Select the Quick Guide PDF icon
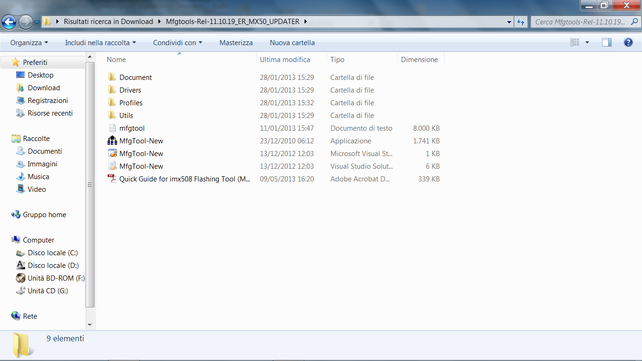642x361 pixels. (112, 179)
